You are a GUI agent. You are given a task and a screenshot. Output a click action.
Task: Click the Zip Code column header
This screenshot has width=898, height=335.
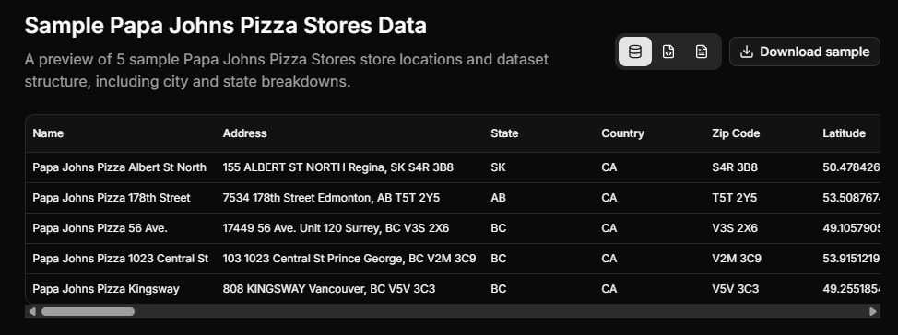736,133
